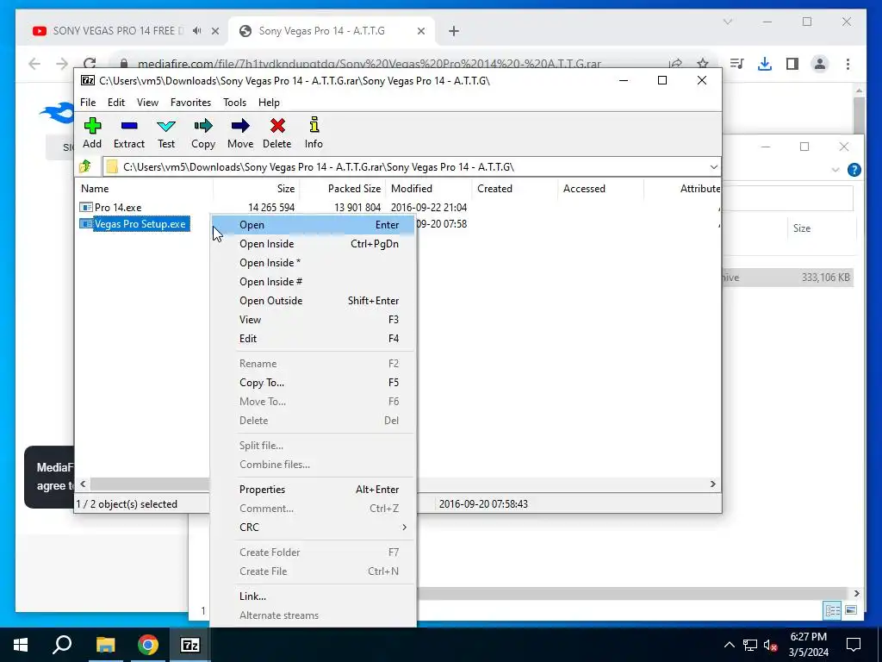Click the mediafire address bar URL
882x662 pixels.
click(369, 64)
